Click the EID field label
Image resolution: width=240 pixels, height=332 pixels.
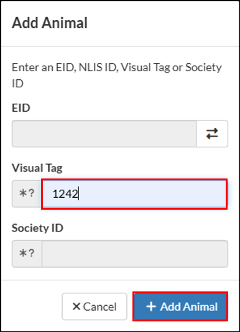coord(21,108)
